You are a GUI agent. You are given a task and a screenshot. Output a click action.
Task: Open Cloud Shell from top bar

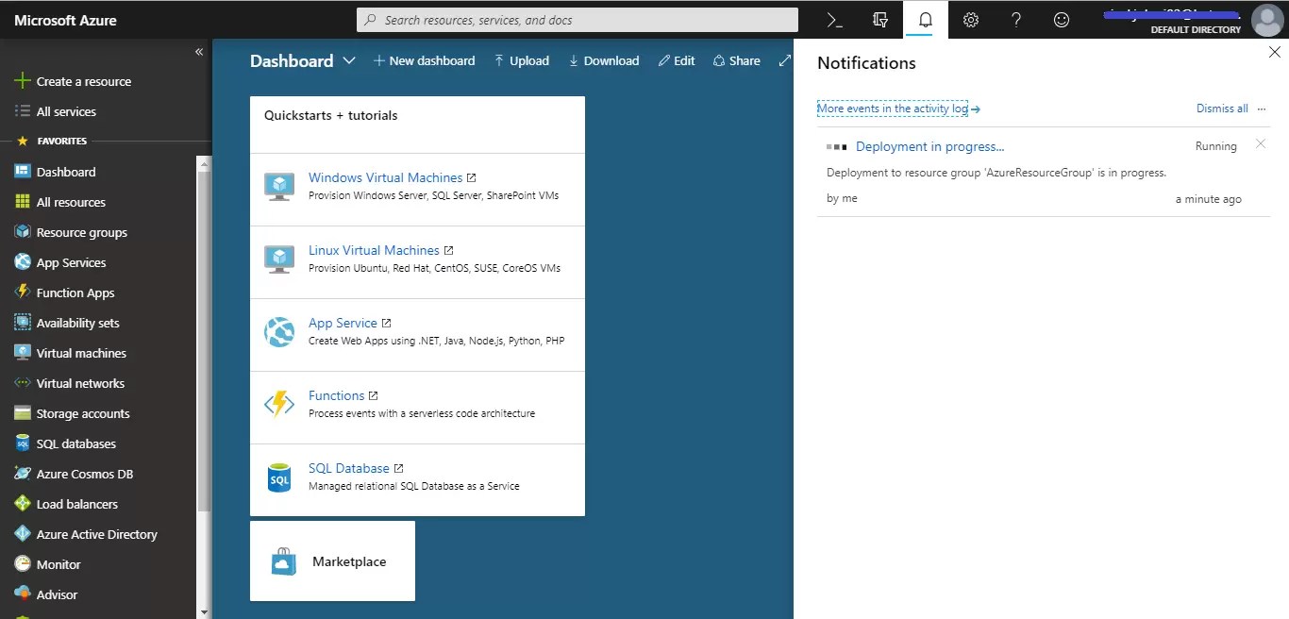click(x=834, y=19)
